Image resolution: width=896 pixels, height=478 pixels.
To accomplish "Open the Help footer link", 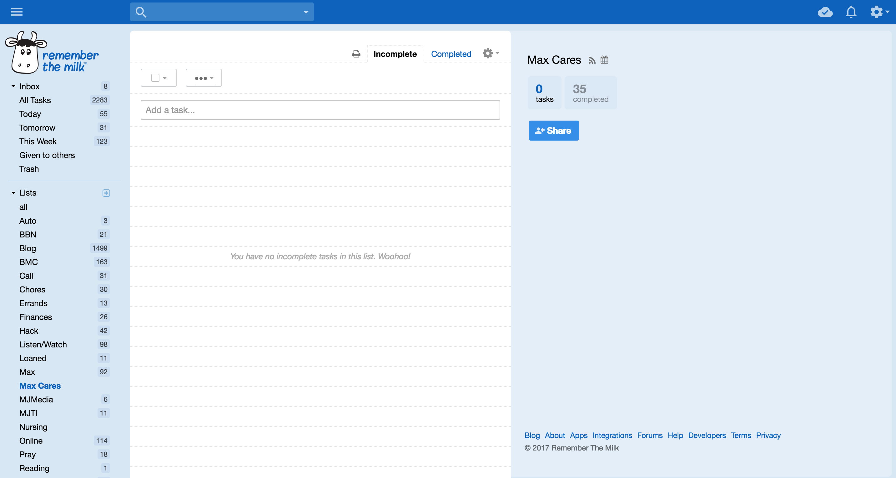I will (x=676, y=435).
